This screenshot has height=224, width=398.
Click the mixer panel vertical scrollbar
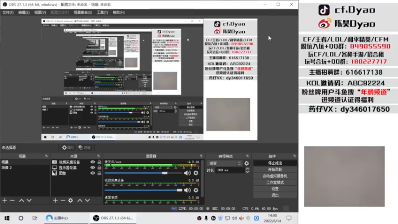click(x=202, y=178)
